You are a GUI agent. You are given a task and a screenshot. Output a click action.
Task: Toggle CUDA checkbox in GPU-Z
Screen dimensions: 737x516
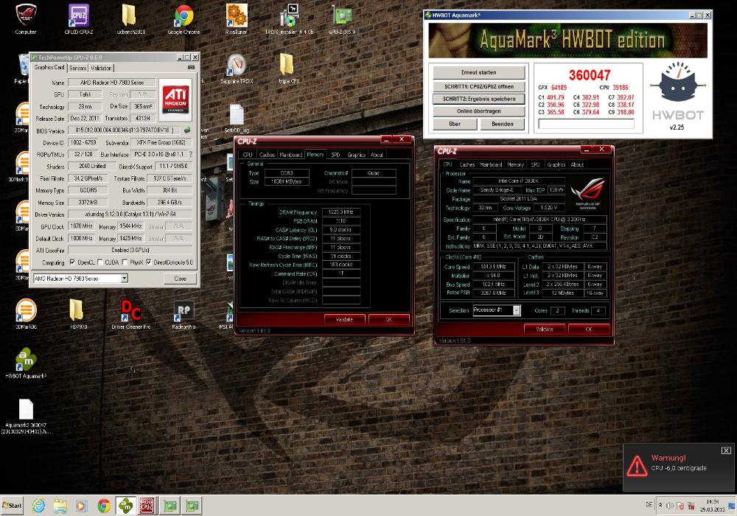pos(100,262)
